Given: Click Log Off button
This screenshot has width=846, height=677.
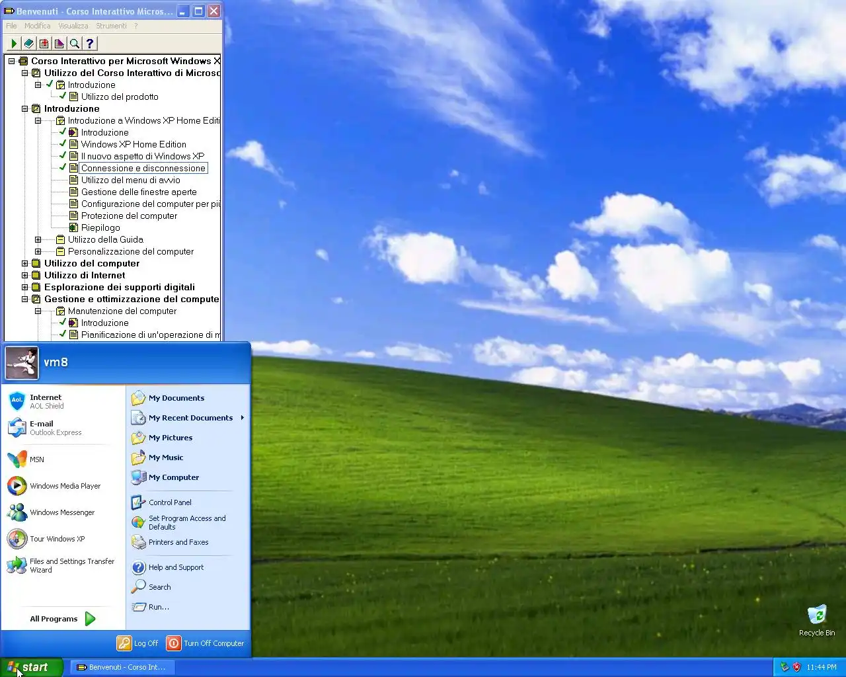Looking at the screenshot, I should pyautogui.click(x=138, y=643).
